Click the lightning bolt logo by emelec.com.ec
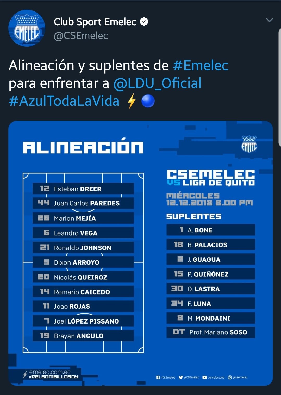281x395 pixels. 25,374
